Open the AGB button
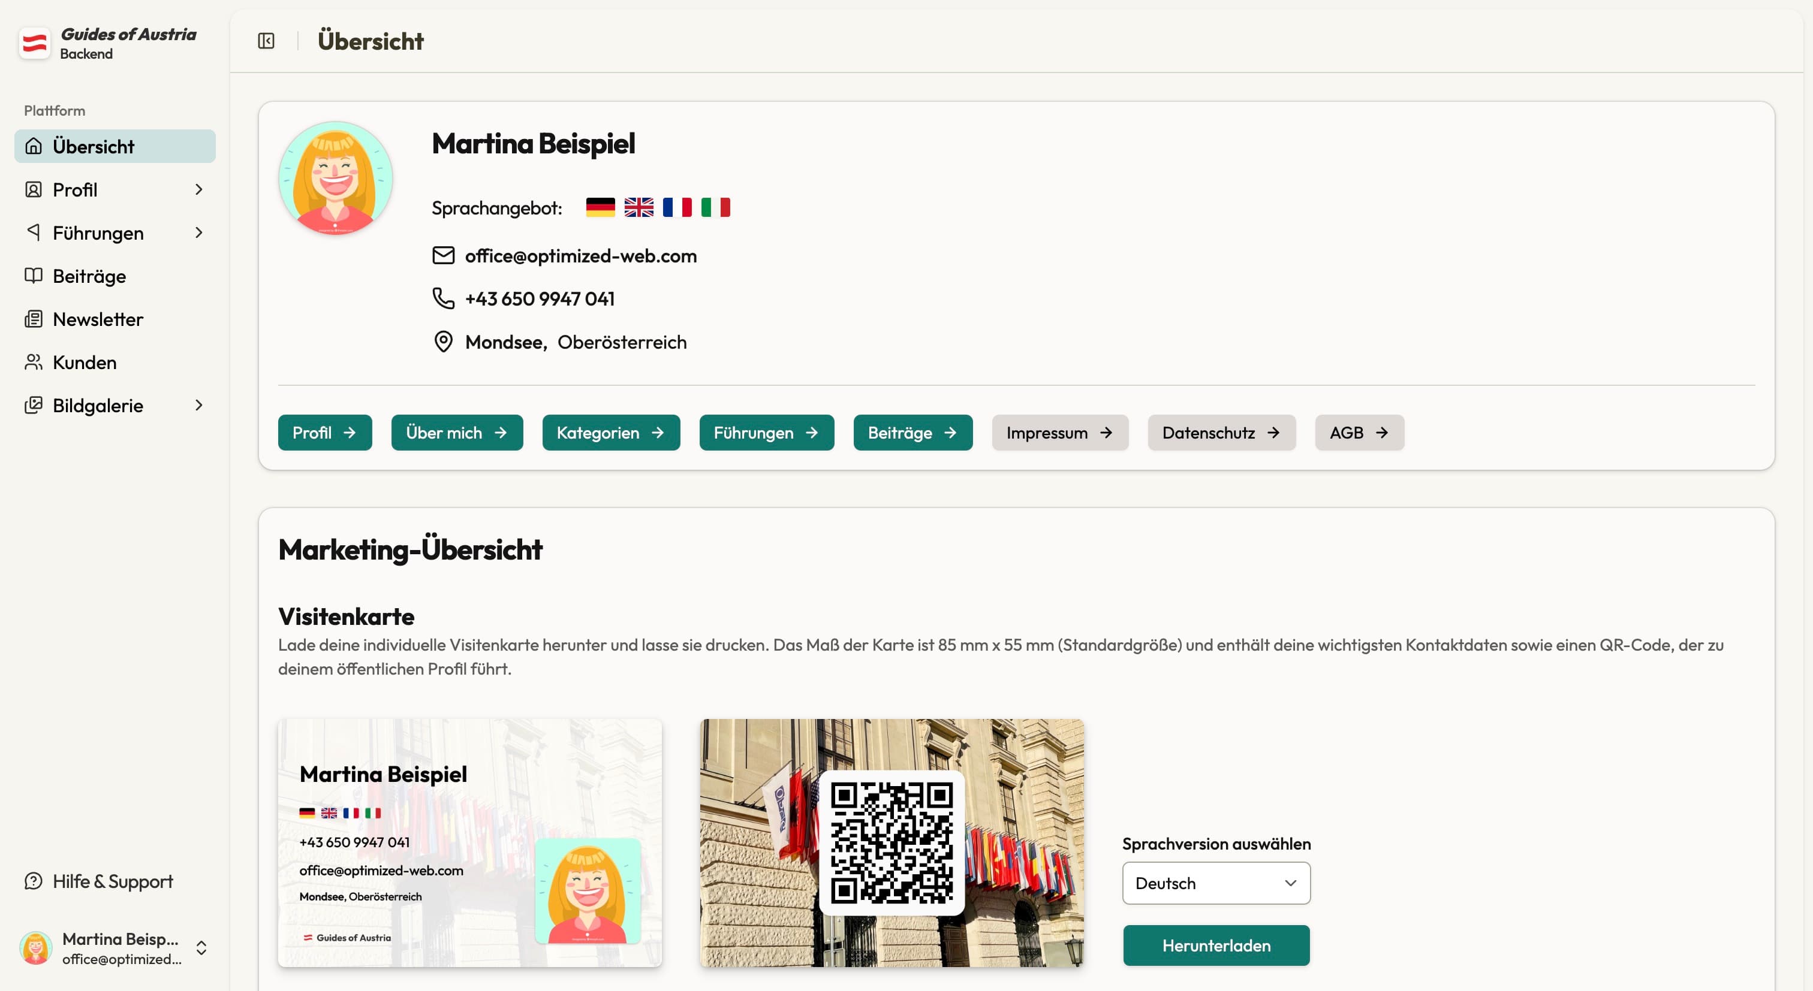 point(1360,433)
